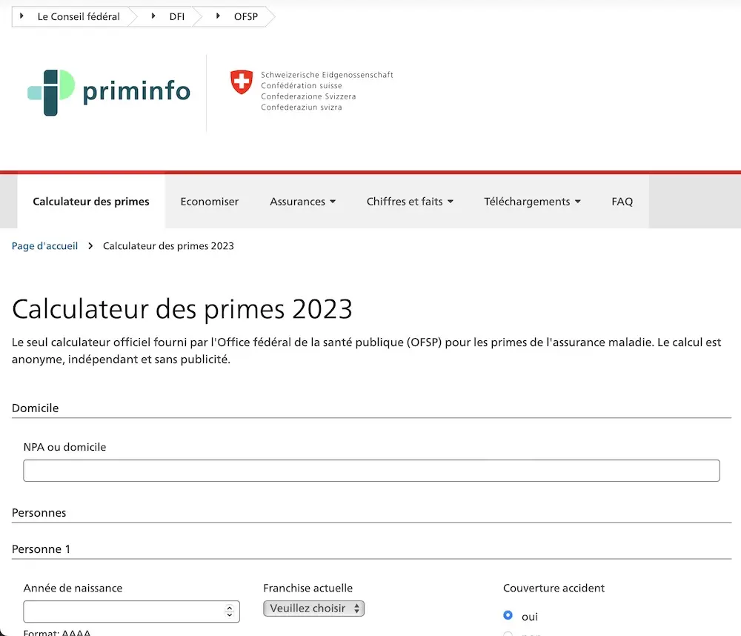Follow the Page d'accueil breadcrumb link
The height and width of the screenshot is (636, 741).
click(x=45, y=246)
